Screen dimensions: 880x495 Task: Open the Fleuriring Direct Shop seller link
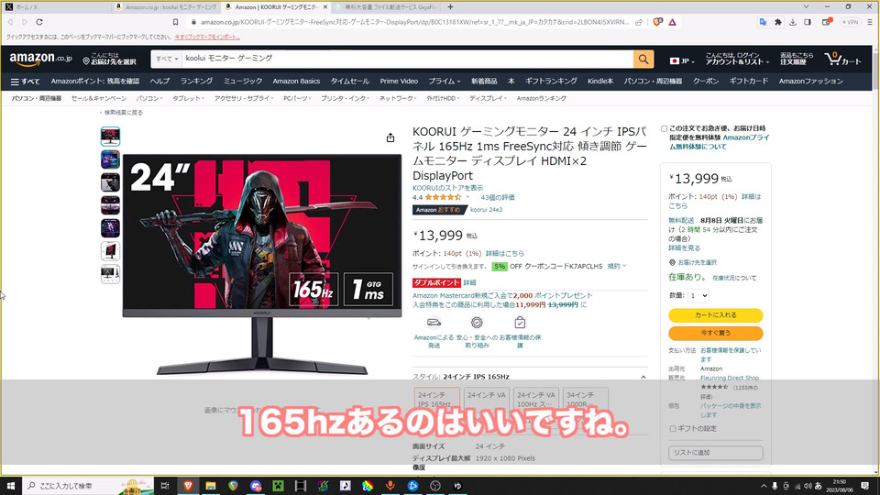[729, 378]
